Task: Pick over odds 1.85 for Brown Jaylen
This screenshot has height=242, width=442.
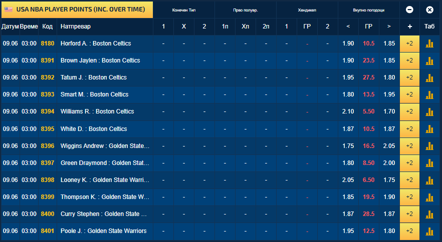Action: [389, 60]
